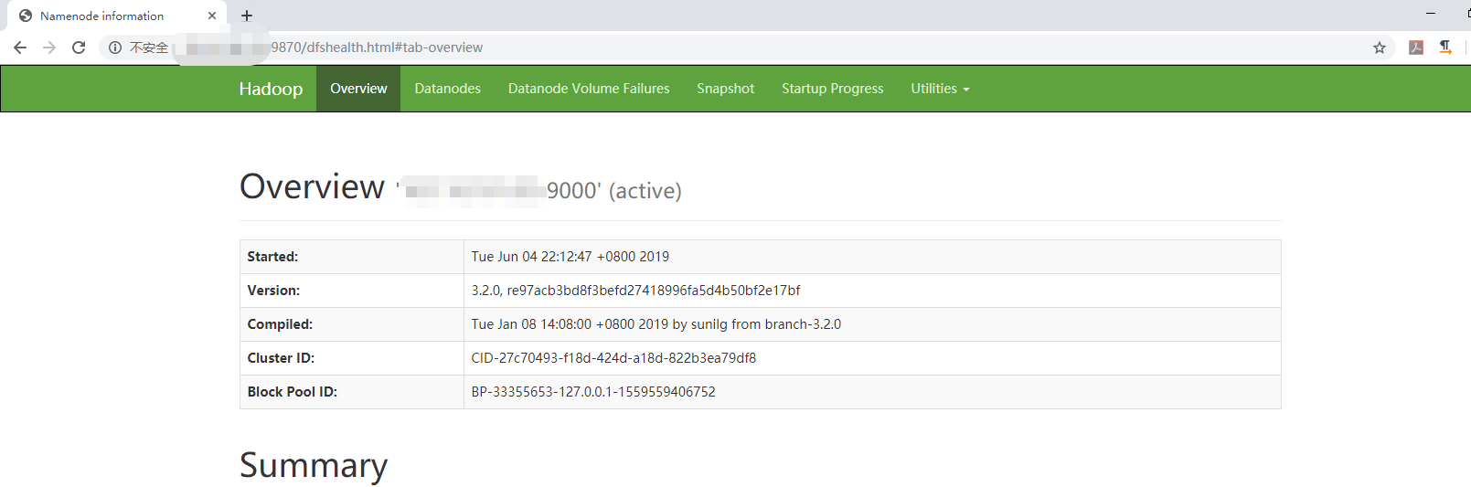Close the Namenode information tab
This screenshot has height=487, width=1471.
(212, 16)
